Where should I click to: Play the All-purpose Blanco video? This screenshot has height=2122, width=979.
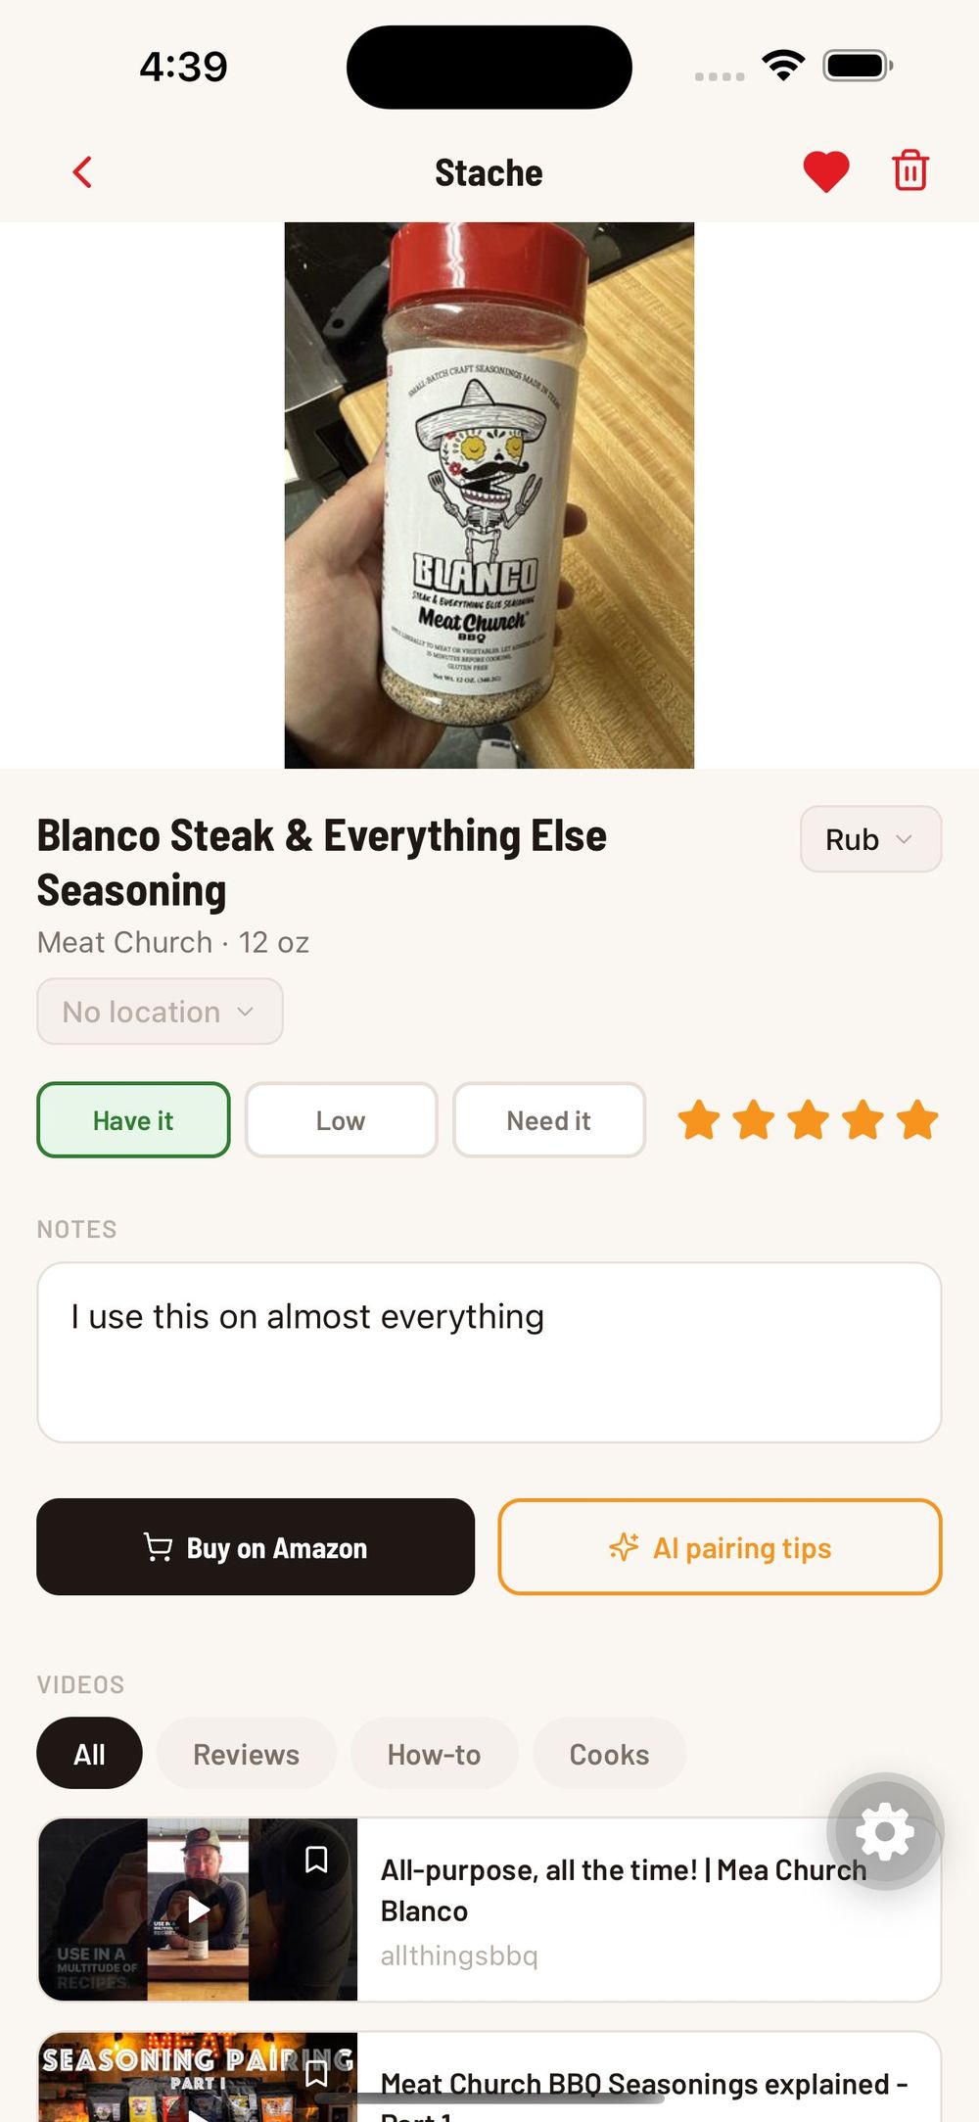(199, 1910)
